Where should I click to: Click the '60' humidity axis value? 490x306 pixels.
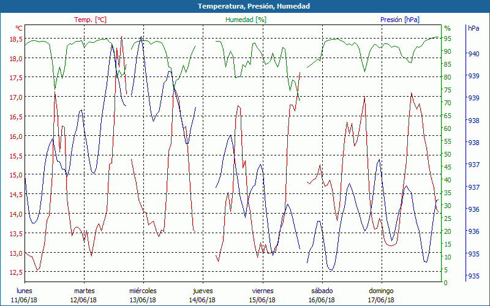pyautogui.click(x=448, y=129)
